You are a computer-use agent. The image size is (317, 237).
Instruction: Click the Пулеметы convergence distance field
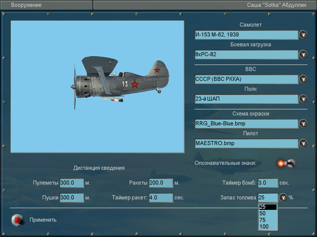point(72,183)
